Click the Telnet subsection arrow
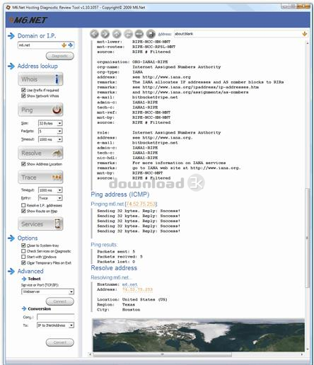This screenshot has width=314, height=365. point(24,279)
